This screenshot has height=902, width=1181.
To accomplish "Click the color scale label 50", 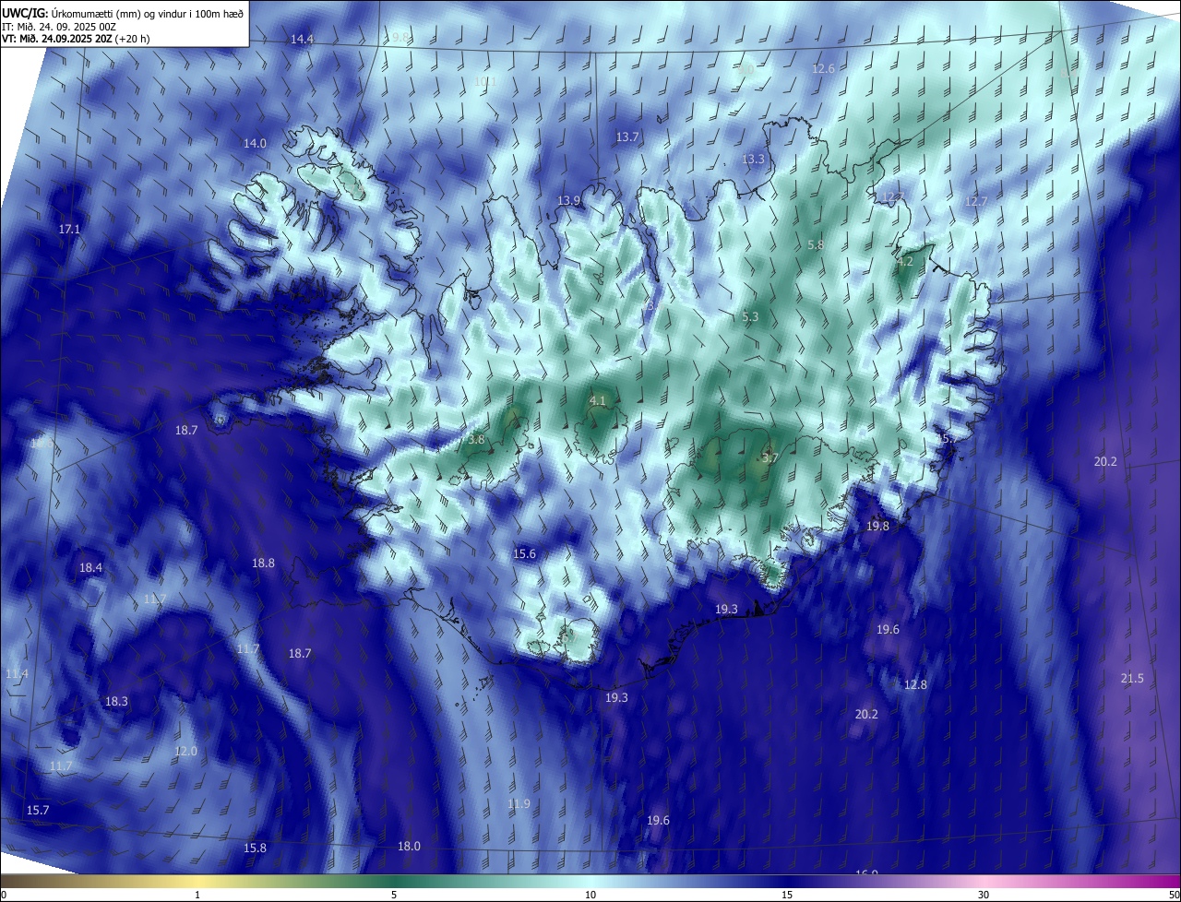I will (x=1174, y=895).
